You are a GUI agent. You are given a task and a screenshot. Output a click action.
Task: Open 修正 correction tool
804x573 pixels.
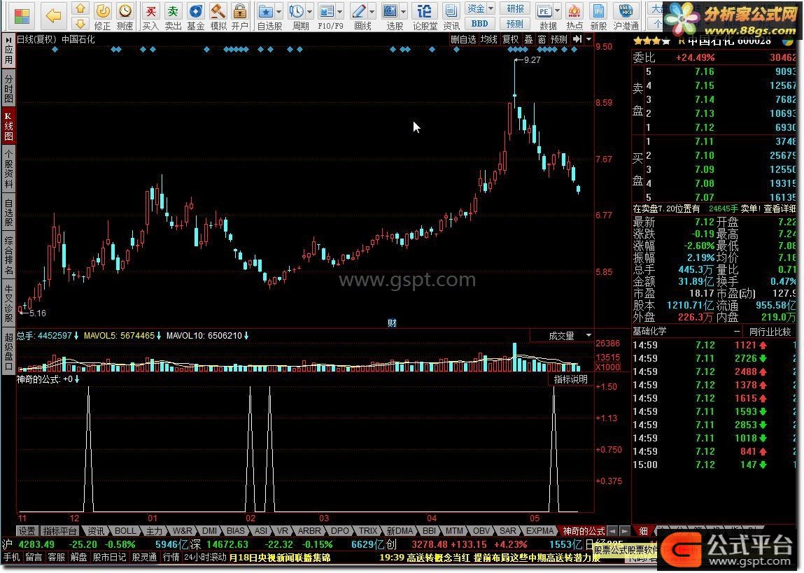[x=103, y=16]
